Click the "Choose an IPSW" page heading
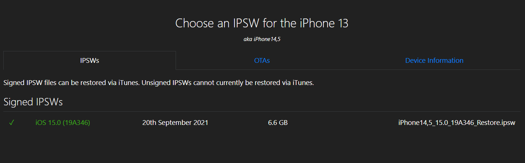 coord(262,23)
